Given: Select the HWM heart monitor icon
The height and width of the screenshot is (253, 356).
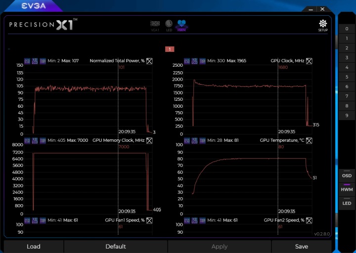Looking at the screenshot, I should [x=181, y=26].
